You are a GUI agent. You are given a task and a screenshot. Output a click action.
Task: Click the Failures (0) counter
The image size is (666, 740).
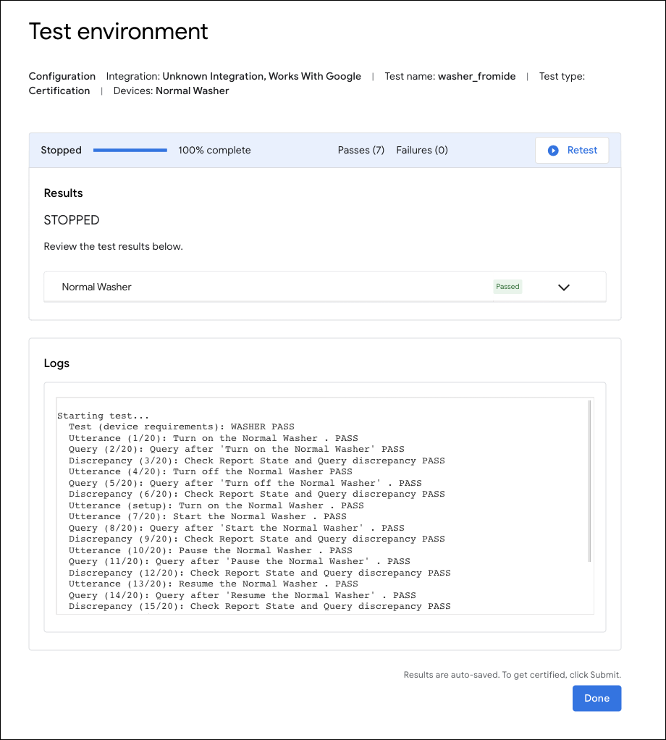[x=422, y=150]
